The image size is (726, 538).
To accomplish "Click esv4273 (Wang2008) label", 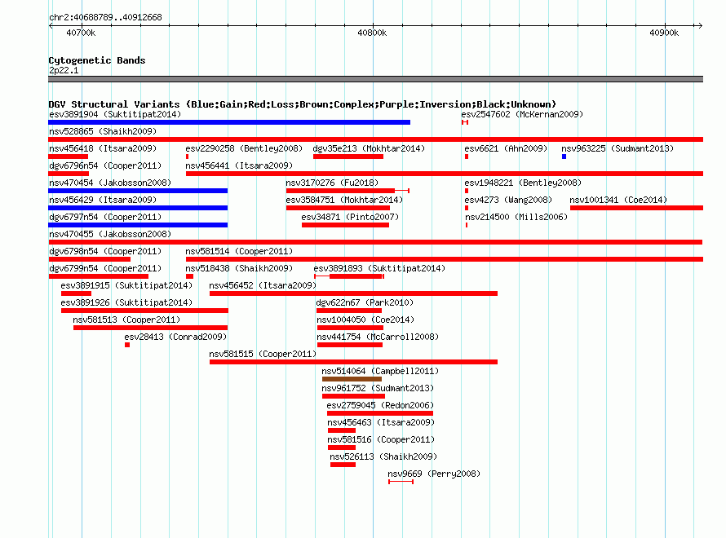I will click(508, 200).
